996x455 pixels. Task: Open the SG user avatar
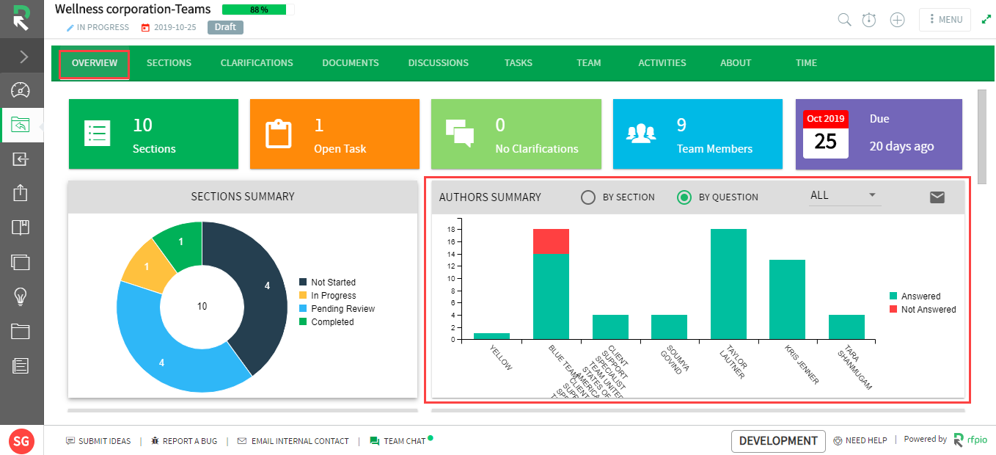coord(21,440)
